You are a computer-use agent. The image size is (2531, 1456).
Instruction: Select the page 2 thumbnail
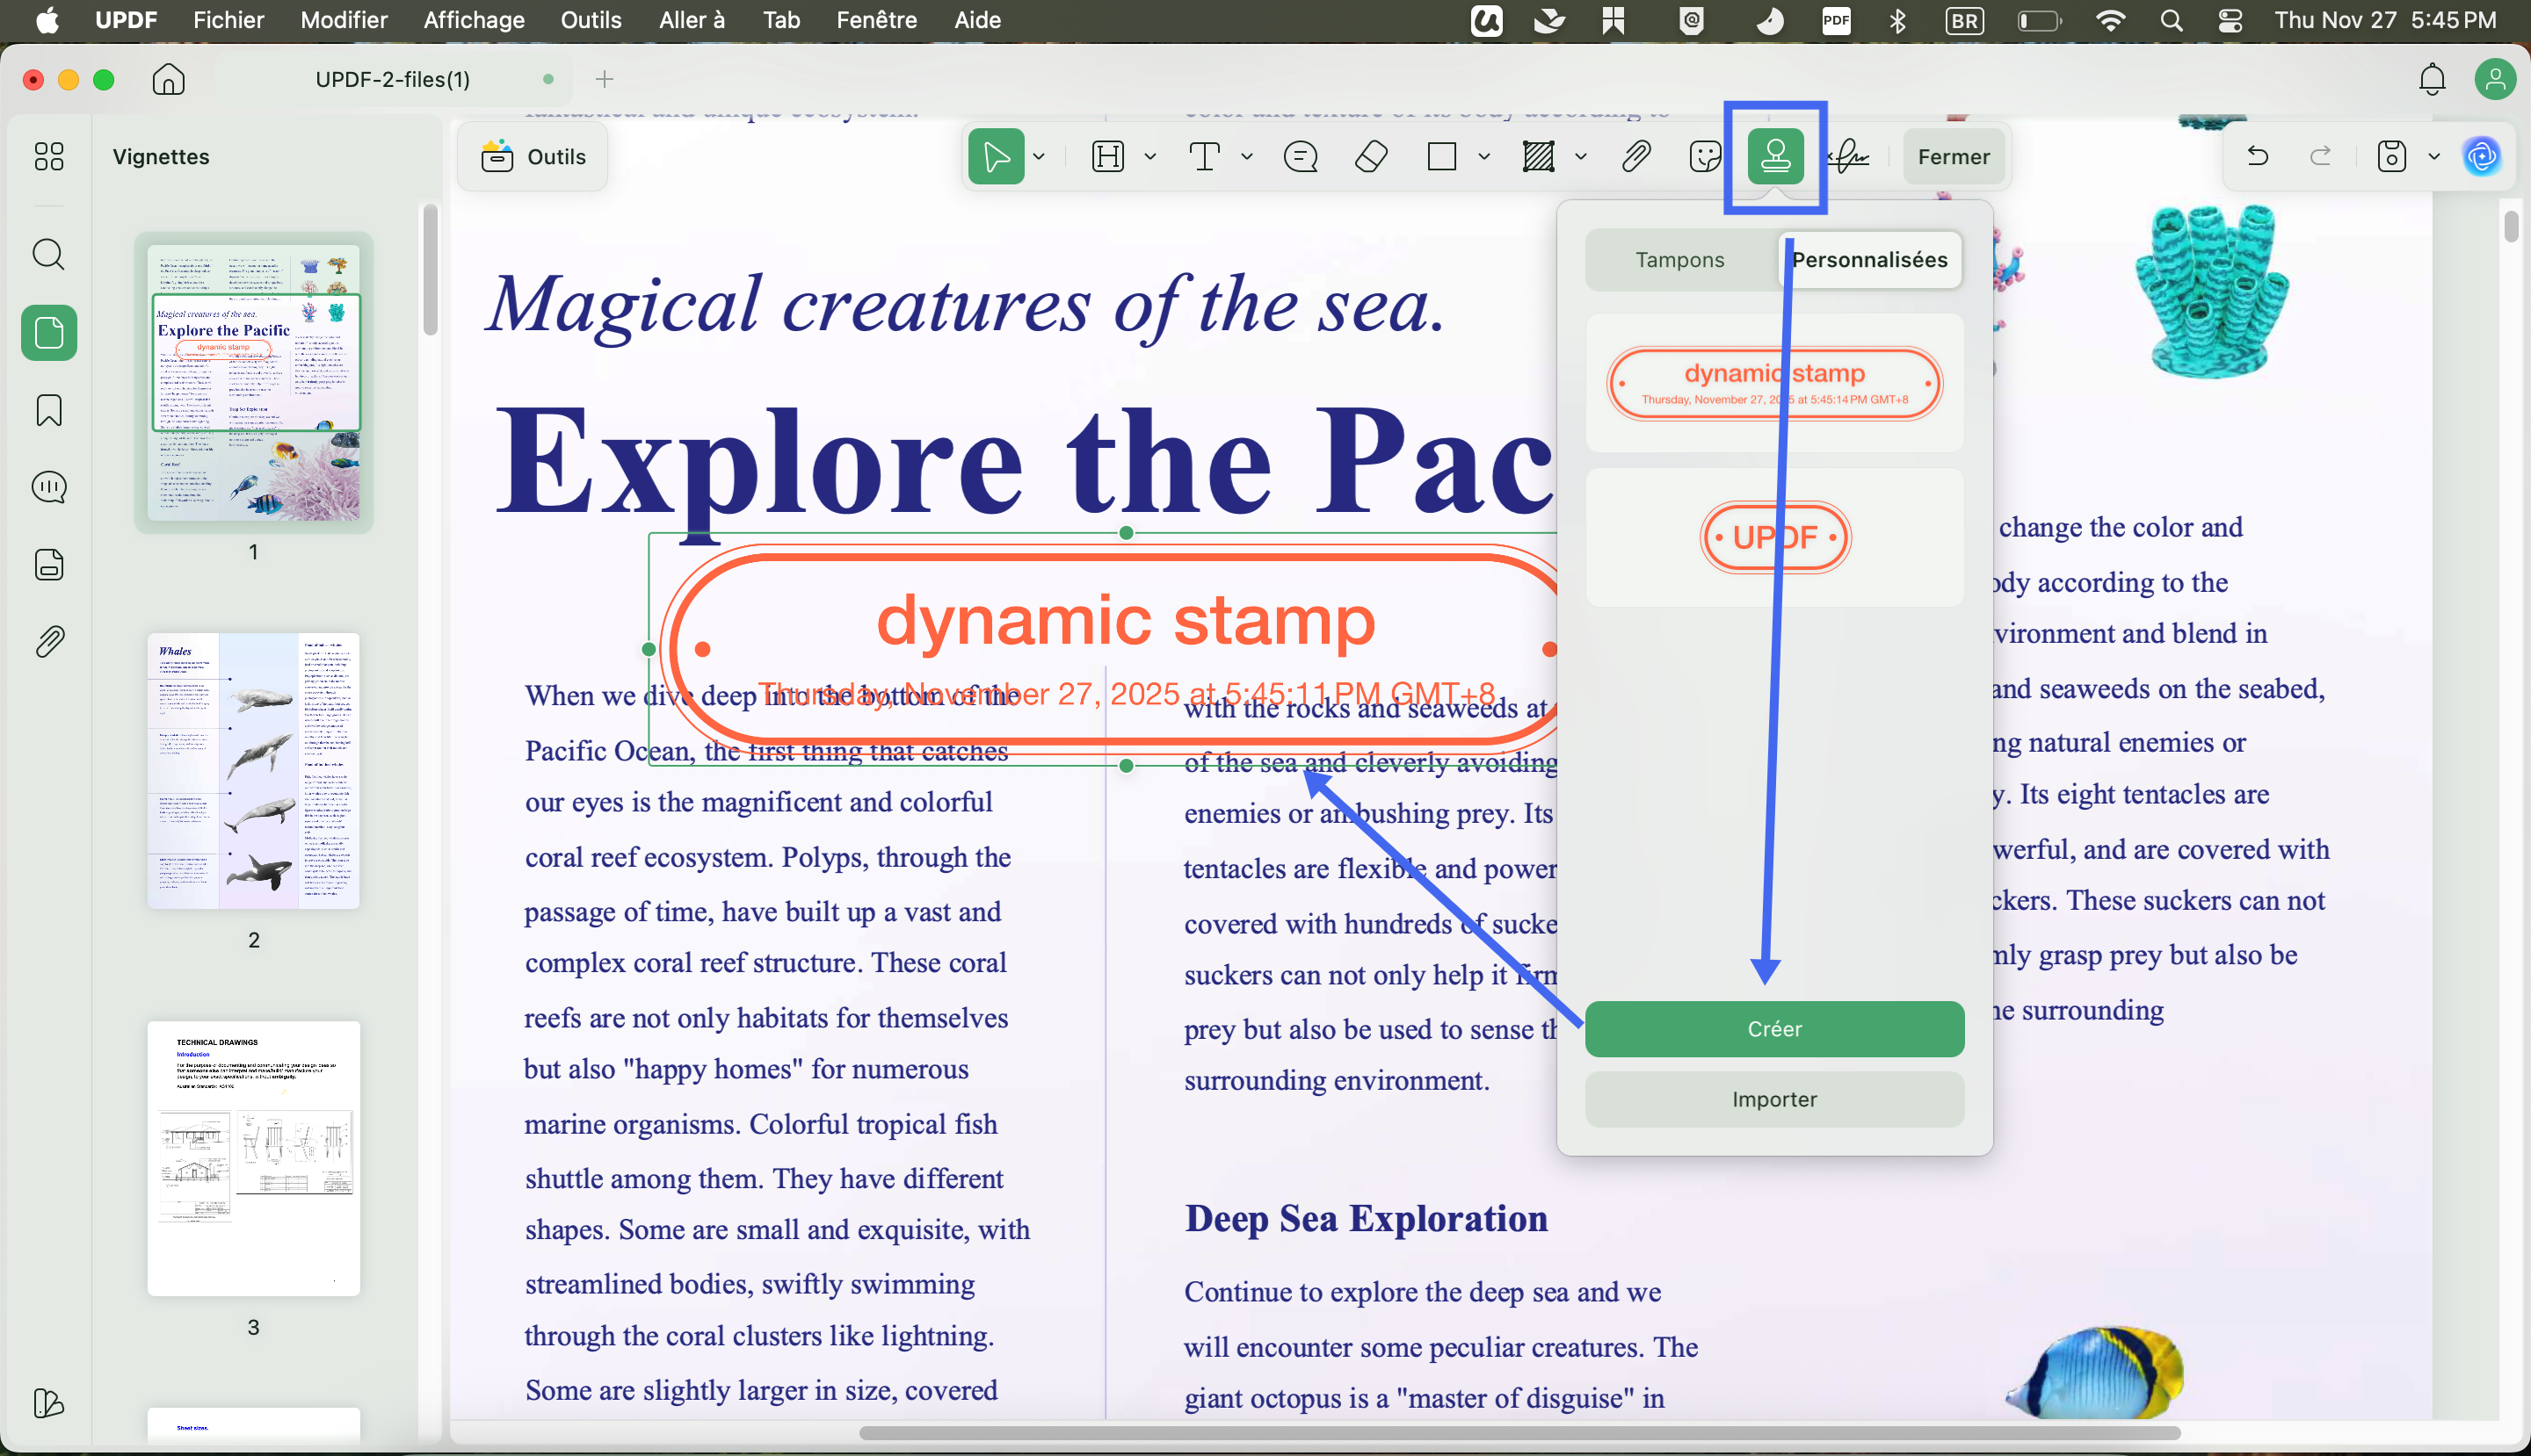(252, 770)
